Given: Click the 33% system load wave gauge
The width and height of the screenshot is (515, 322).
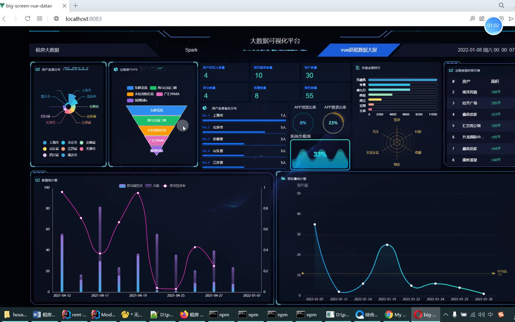Looking at the screenshot, I should point(320,154).
